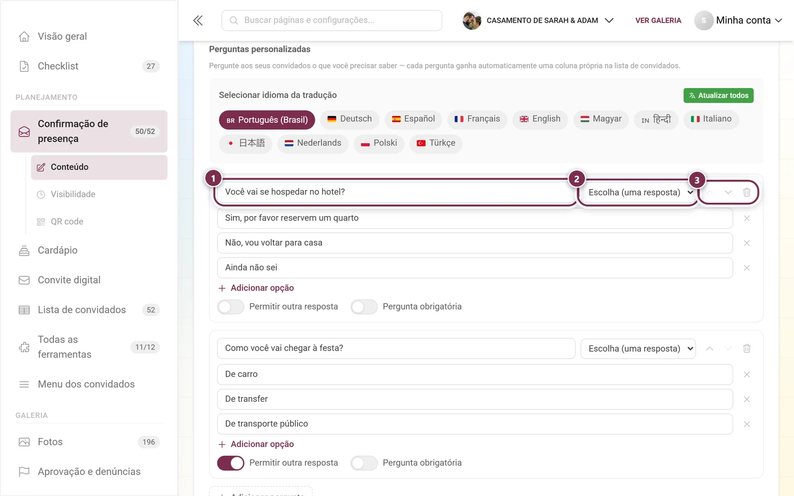Add option to the festa question
The width and height of the screenshot is (794, 496).
coord(256,444)
